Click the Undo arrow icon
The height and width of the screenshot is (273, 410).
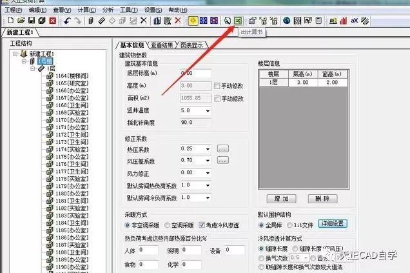tap(67, 21)
